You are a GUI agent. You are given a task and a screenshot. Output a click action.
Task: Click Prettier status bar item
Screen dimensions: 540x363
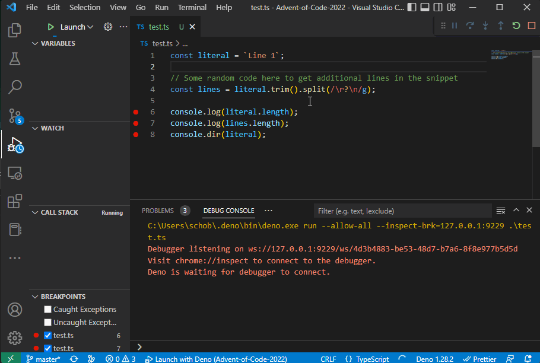coord(479,359)
